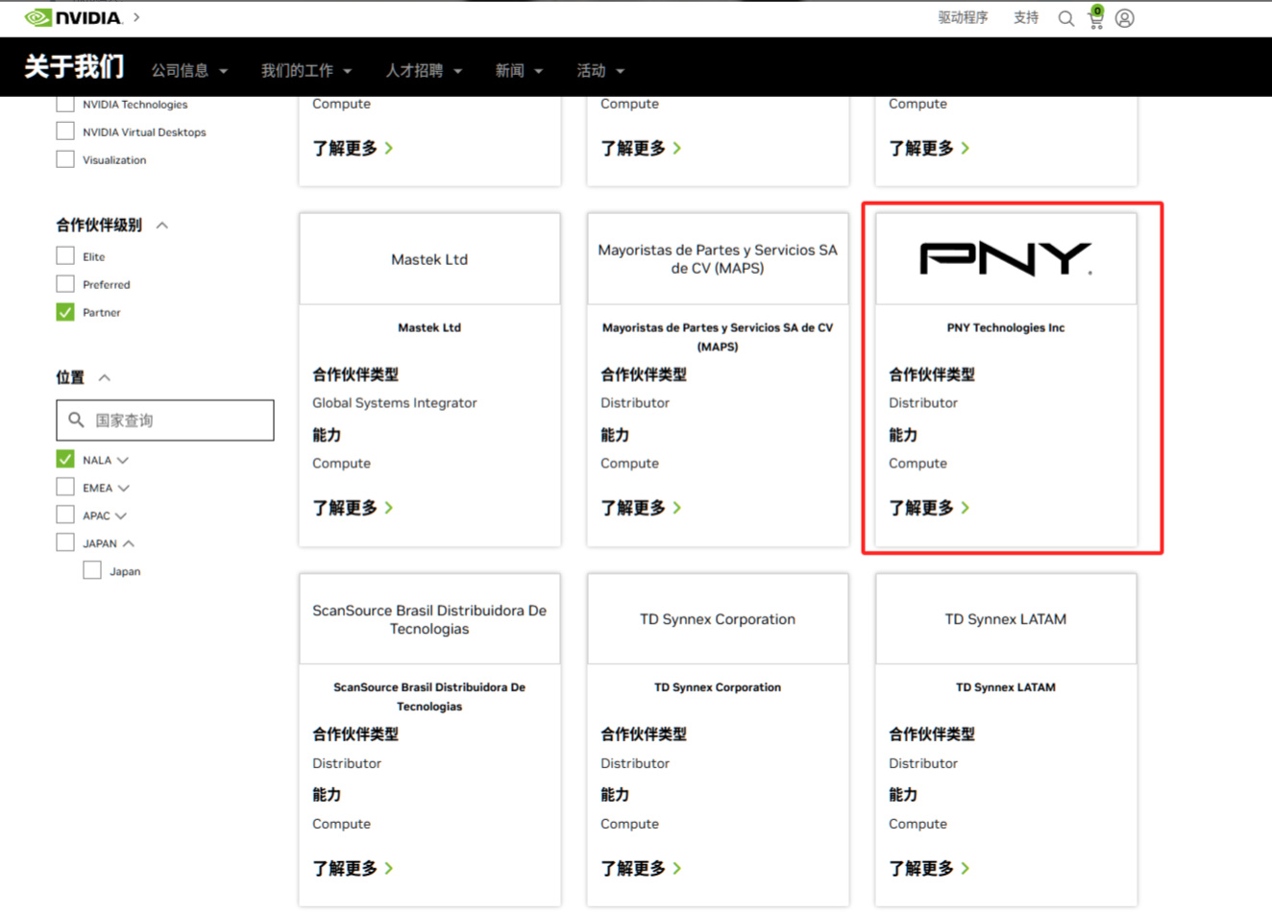
Task: Check the Preferred partner level box
Action: [x=65, y=284]
